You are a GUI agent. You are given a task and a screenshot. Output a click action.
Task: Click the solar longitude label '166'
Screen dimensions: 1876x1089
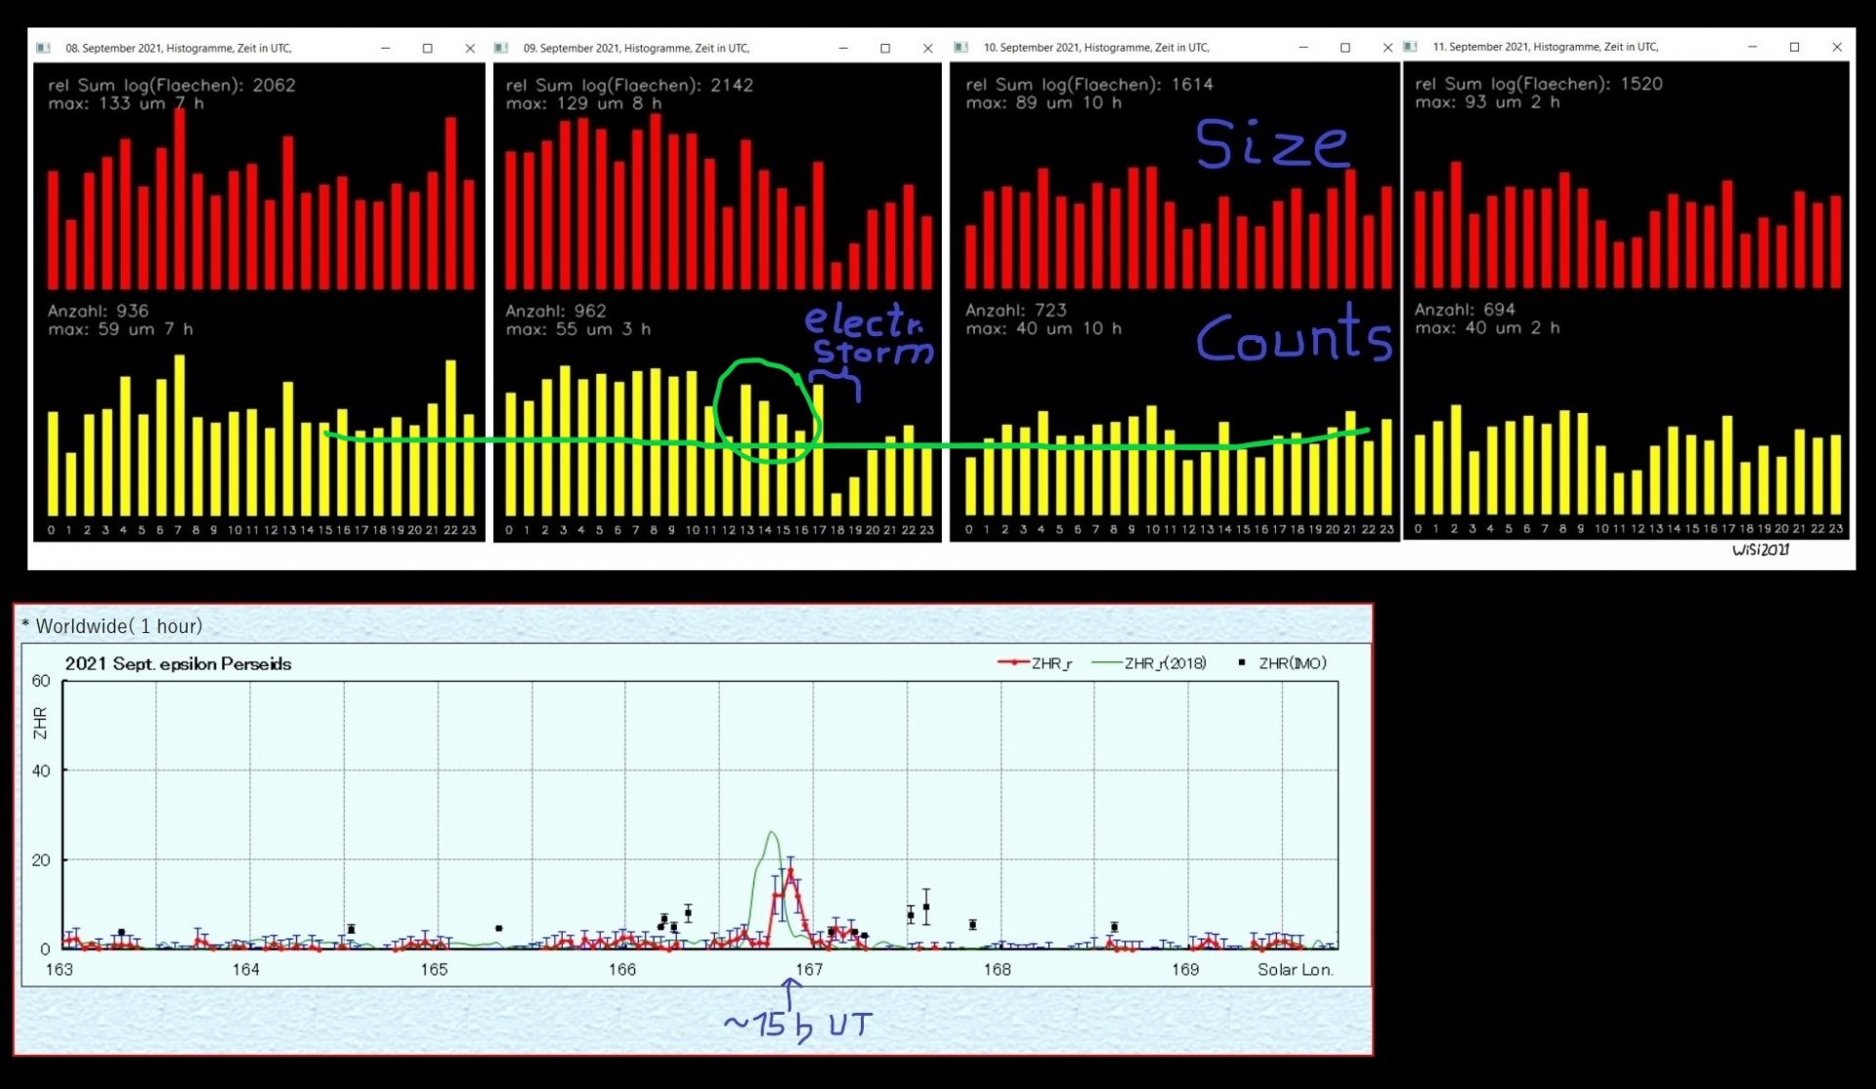click(622, 970)
